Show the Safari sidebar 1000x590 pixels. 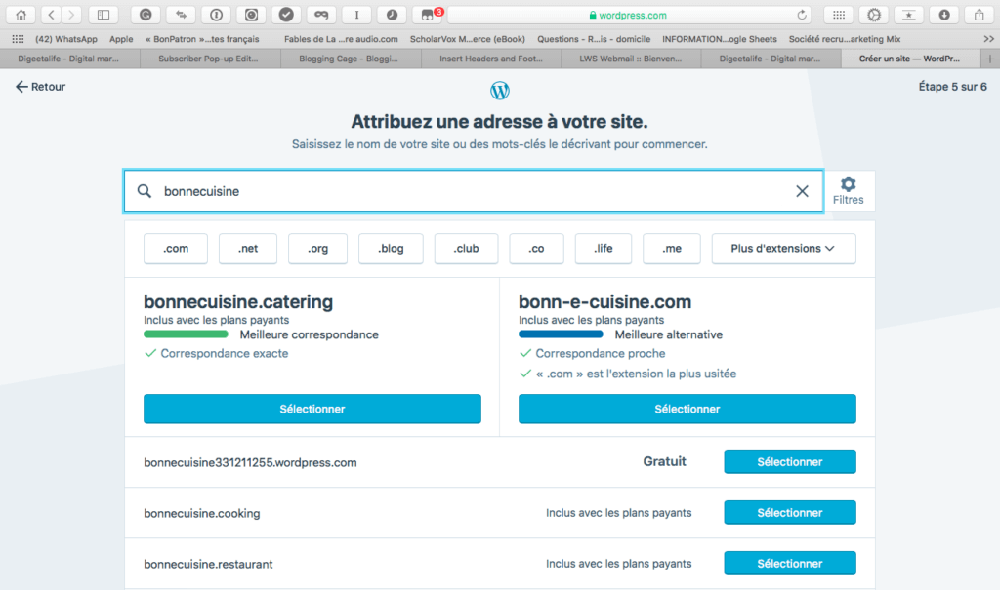104,15
